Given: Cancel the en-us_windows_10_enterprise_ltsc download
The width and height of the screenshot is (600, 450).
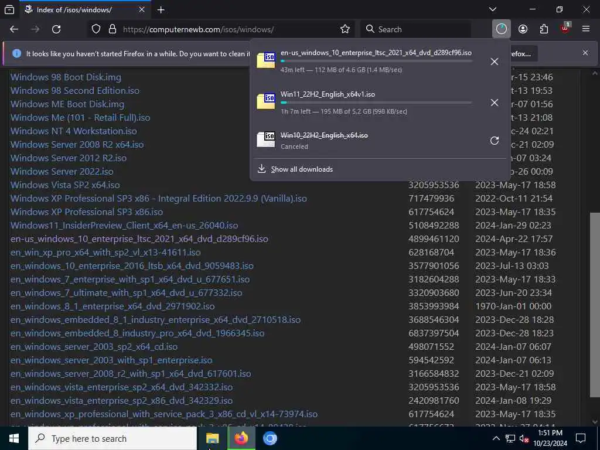Looking at the screenshot, I should (495, 61).
